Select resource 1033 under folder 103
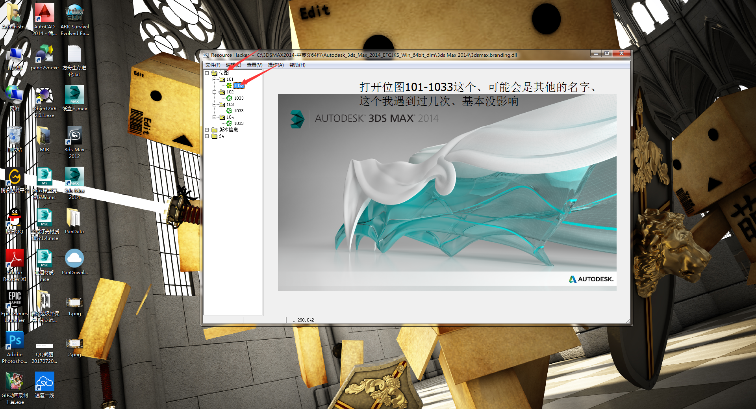 239,111
